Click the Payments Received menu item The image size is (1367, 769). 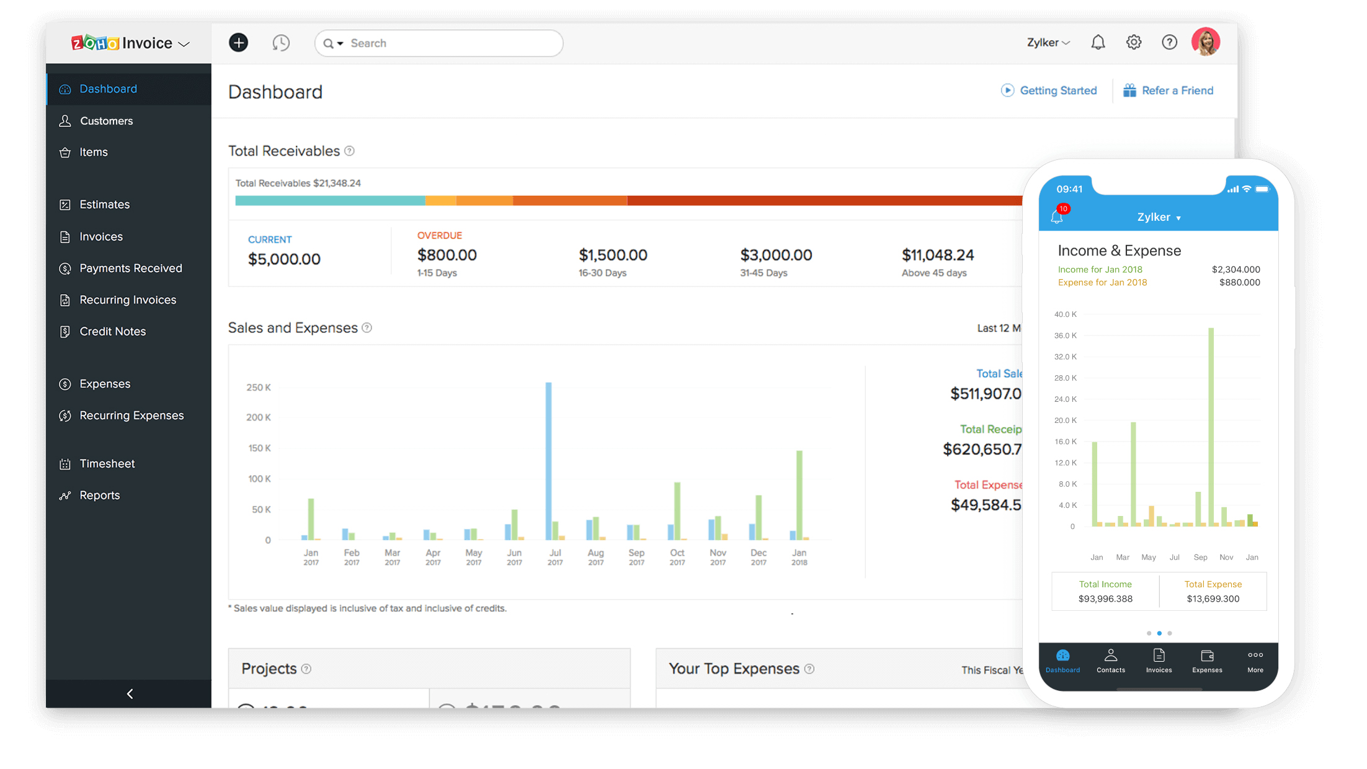pos(130,269)
